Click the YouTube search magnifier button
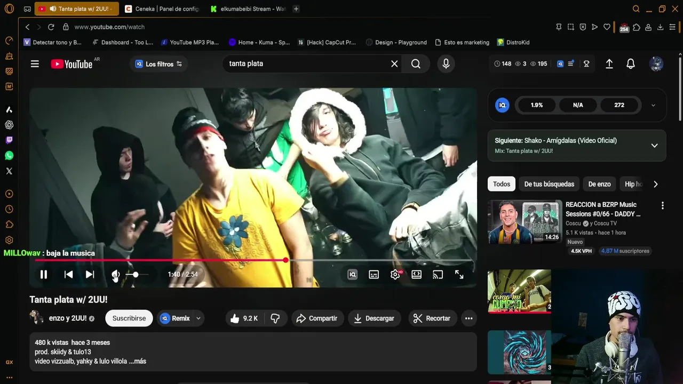 tap(416, 64)
